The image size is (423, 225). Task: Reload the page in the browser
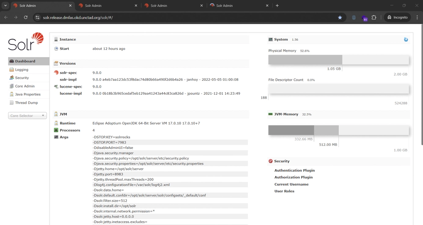tap(26, 17)
